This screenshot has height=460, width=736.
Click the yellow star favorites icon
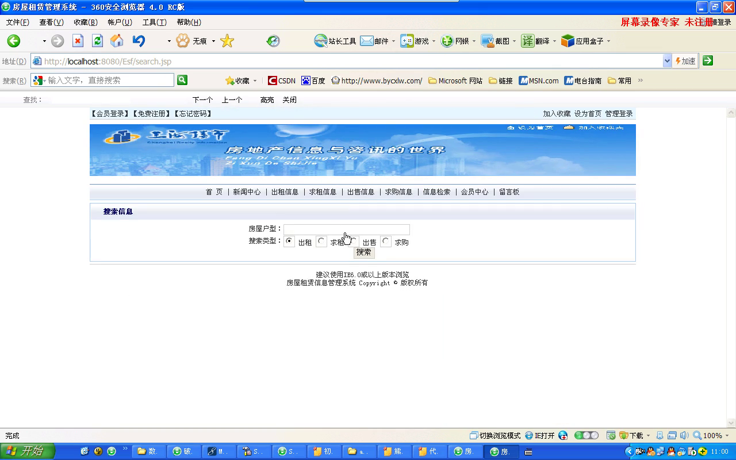click(227, 41)
